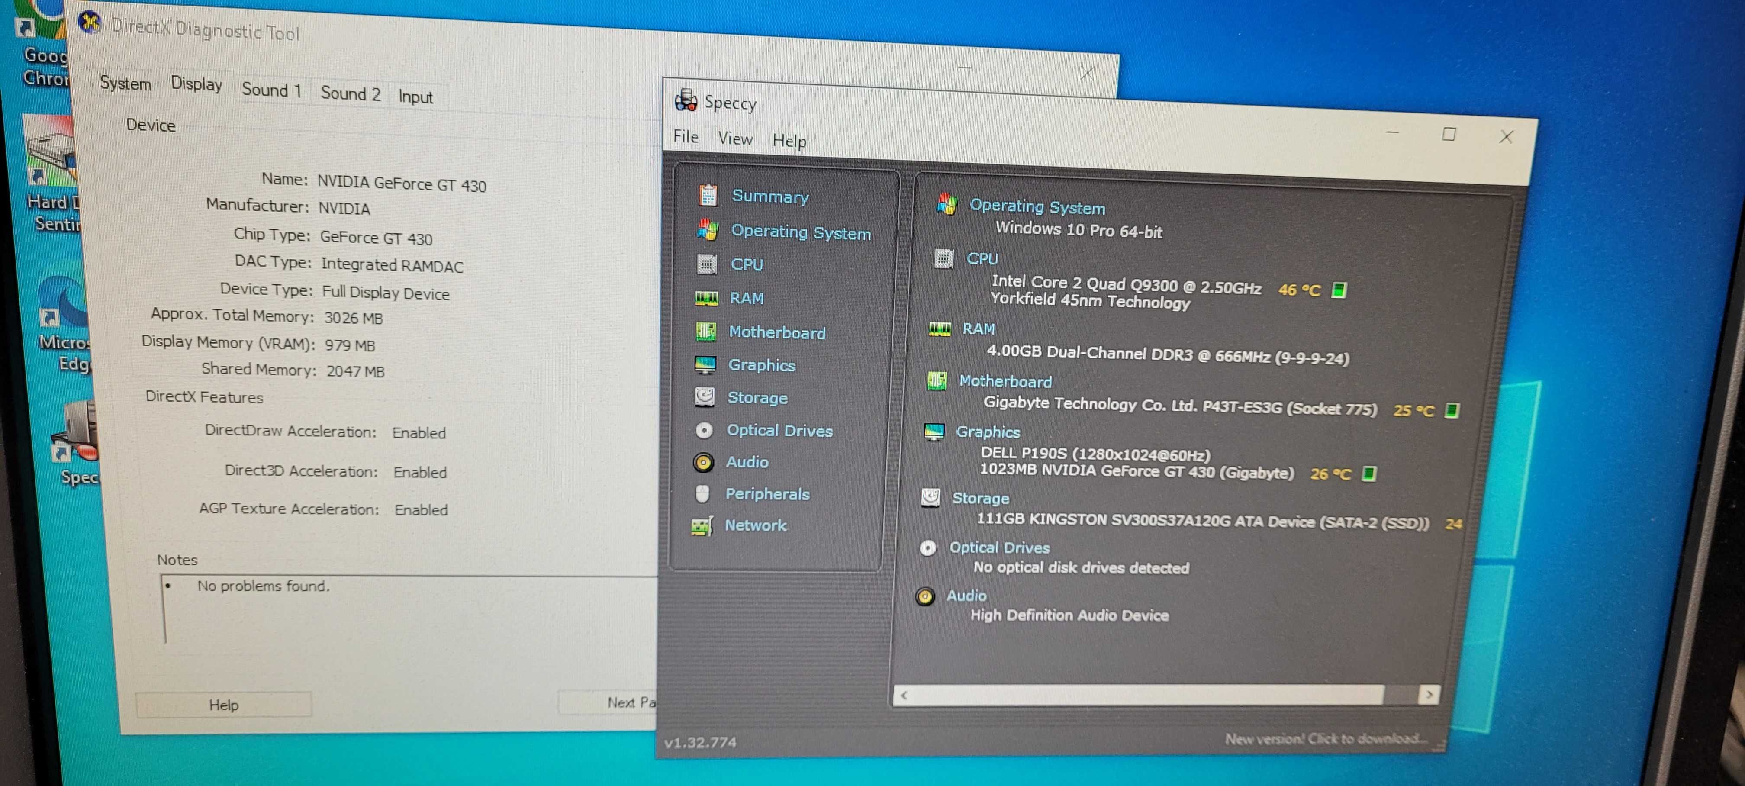
Task: Click the DirectX Diagnostic Tool title icon
Action: point(90,23)
